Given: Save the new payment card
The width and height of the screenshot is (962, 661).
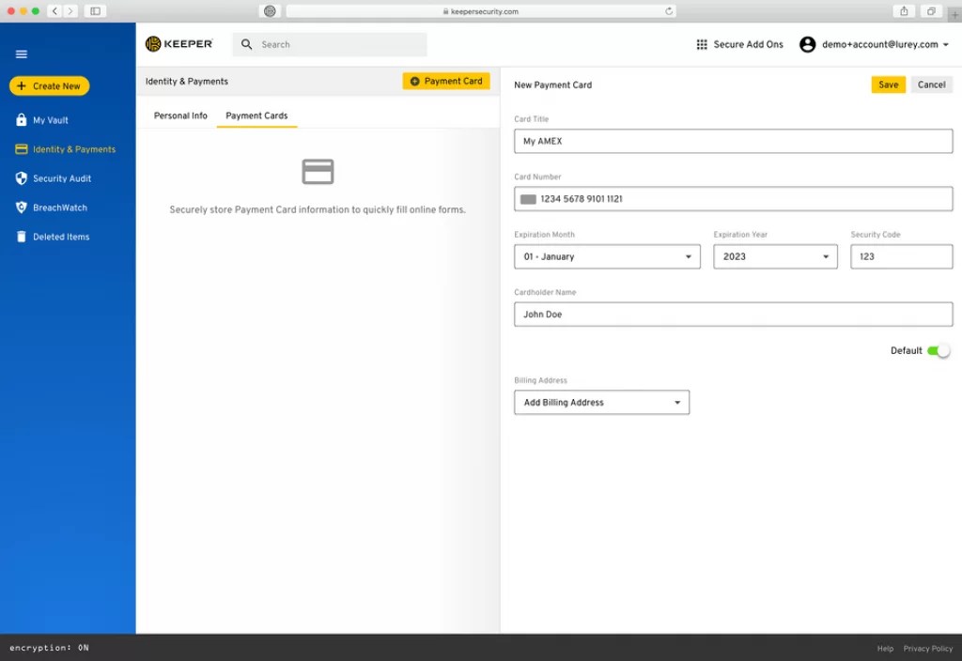Looking at the screenshot, I should [x=888, y=85].
